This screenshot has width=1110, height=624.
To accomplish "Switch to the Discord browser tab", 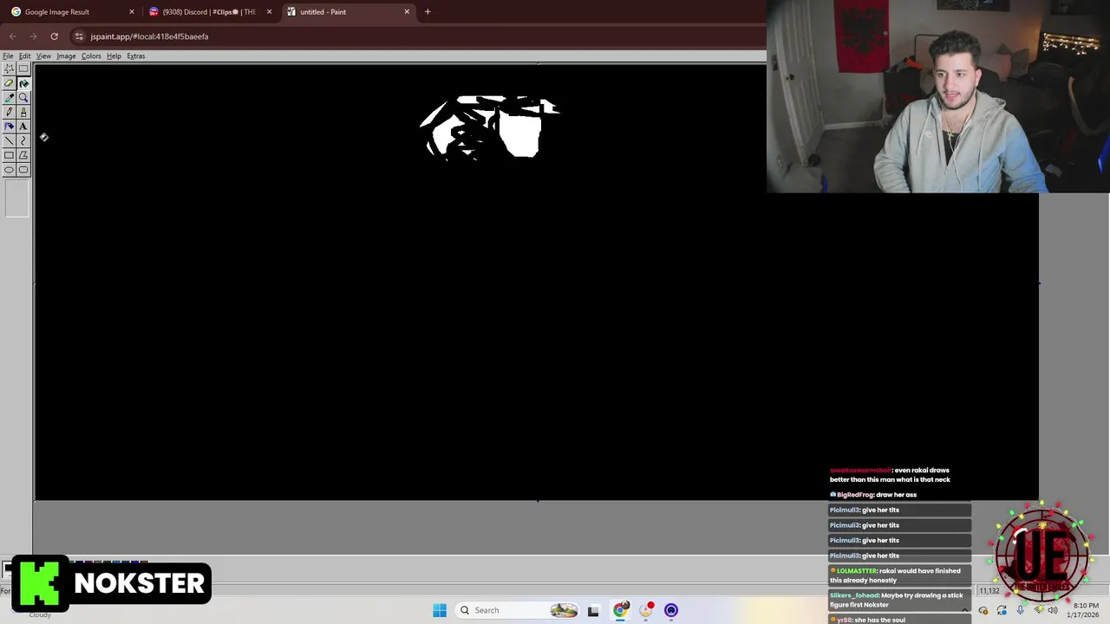I will point(209,12).
